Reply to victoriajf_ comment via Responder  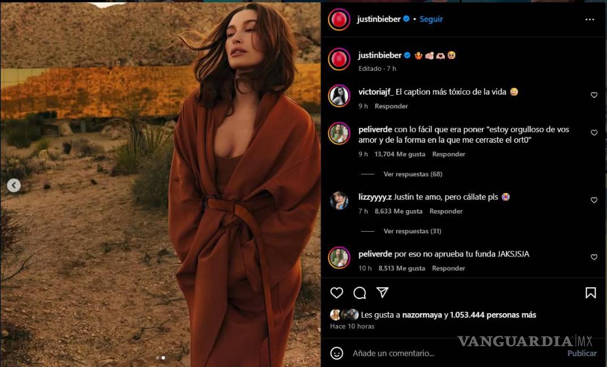point(391,106)
